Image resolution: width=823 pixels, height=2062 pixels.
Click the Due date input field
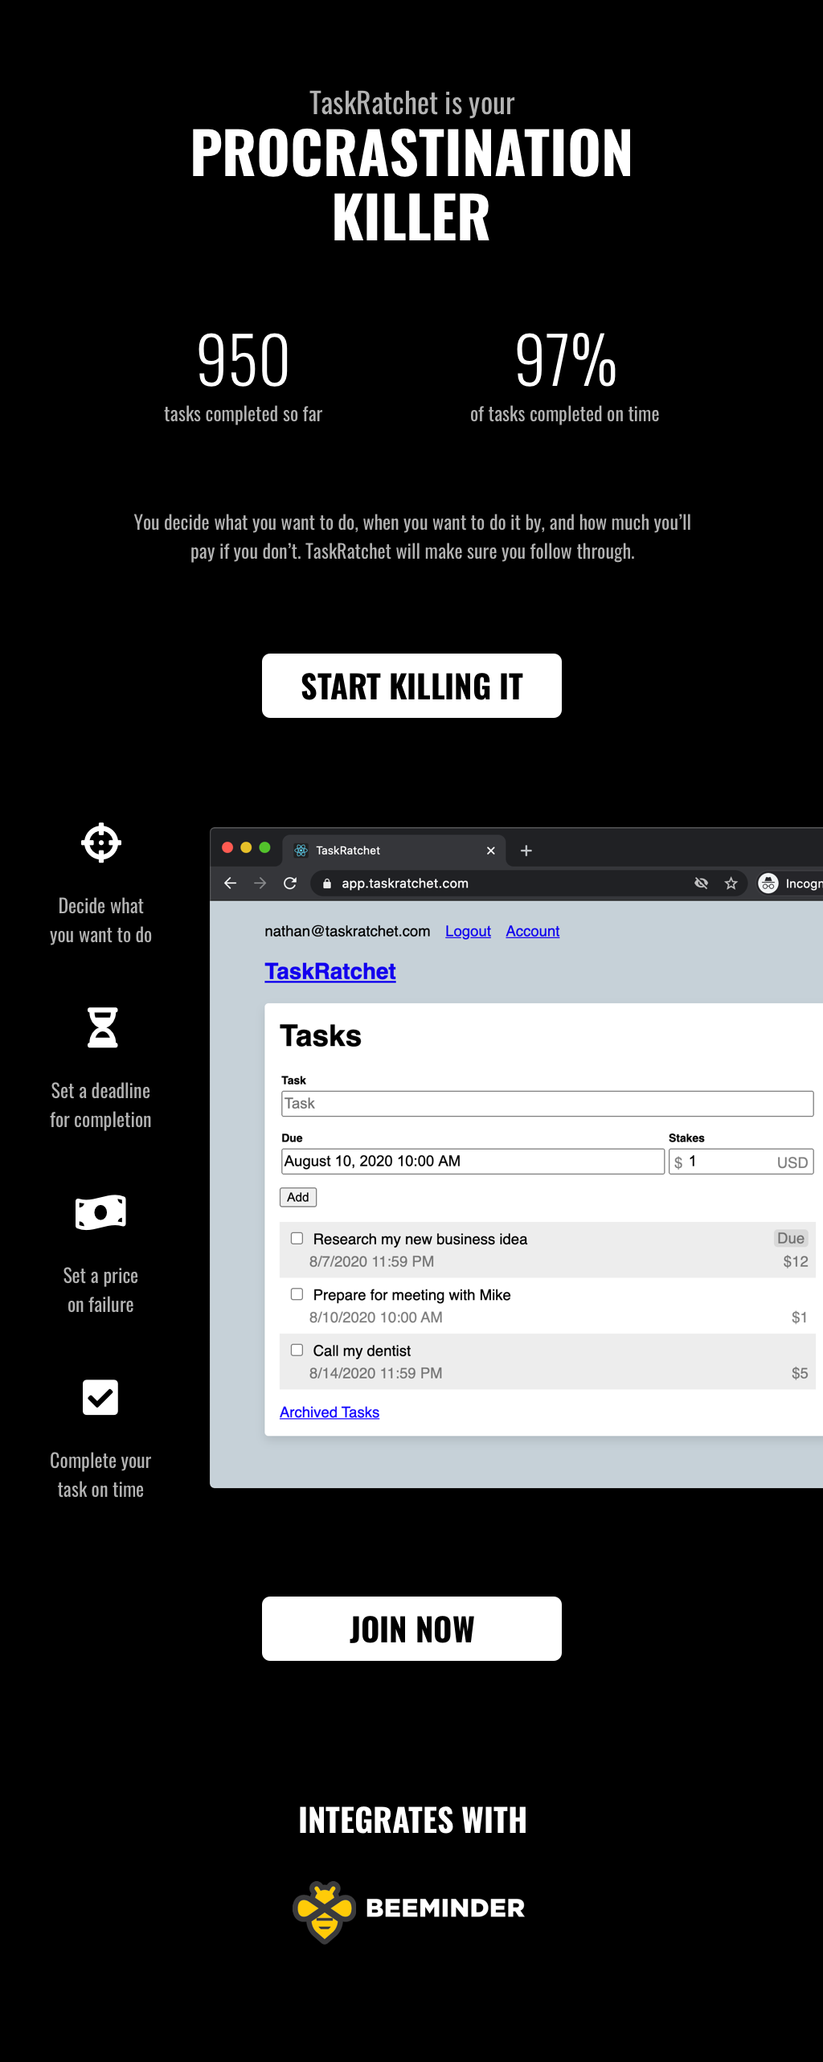click(473, 1161)
